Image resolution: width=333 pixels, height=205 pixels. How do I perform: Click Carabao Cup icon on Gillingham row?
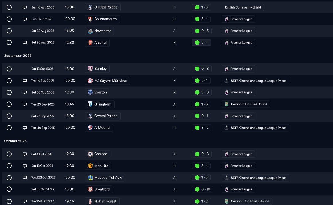227,104
